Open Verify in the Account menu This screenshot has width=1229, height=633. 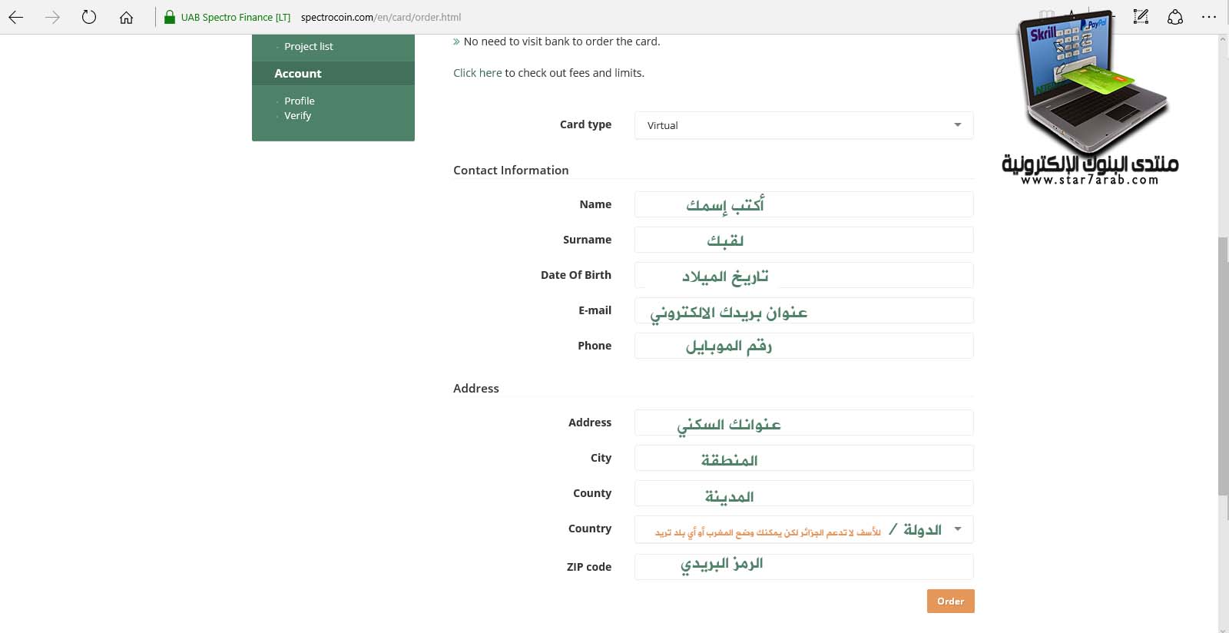[298, 115]
